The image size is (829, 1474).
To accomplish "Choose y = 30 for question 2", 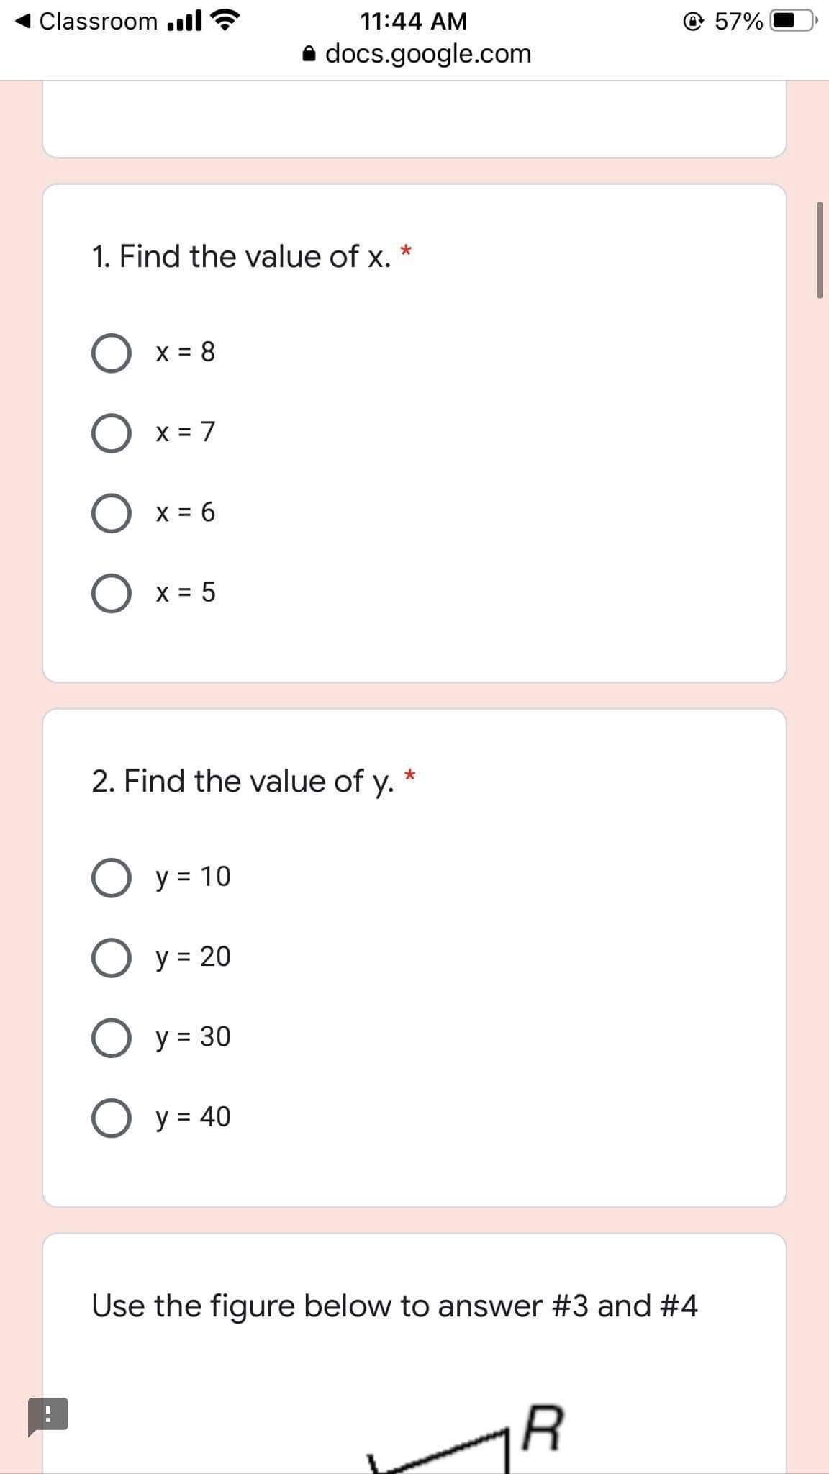I will pyautogui.click(x=112, y=1036).
